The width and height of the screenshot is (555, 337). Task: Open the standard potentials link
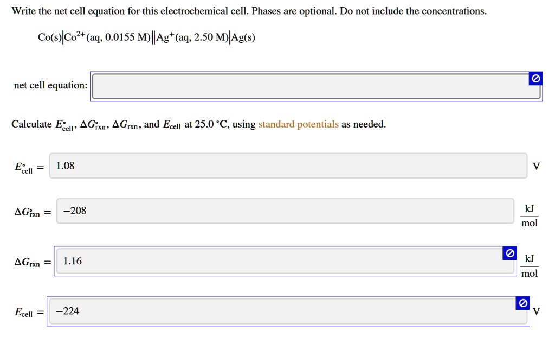click(x=298, y=124)
